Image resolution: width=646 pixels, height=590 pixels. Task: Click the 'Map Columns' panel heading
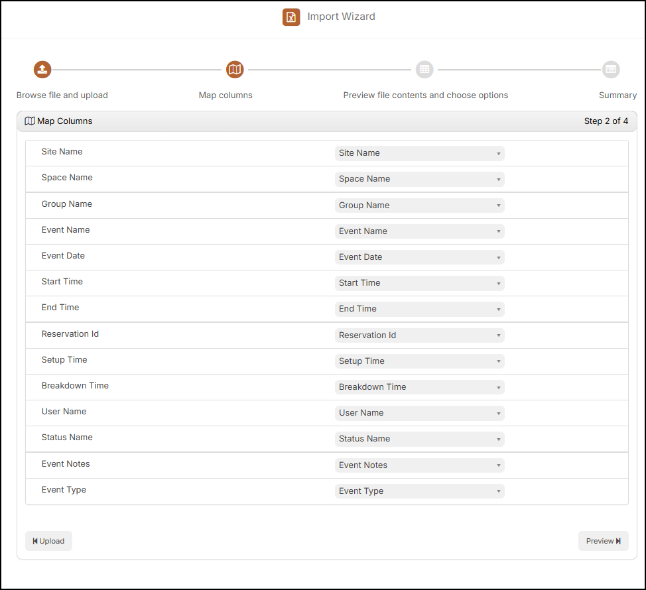(65, 121)
